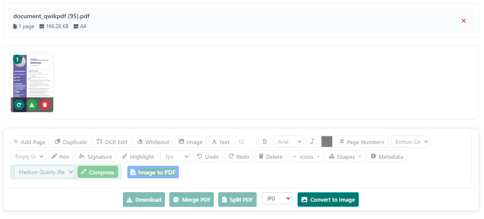Rotate page 1 with the rotate icon
Image resolution: width=484 pixels, height=219 pixels.
click(19, 105)
